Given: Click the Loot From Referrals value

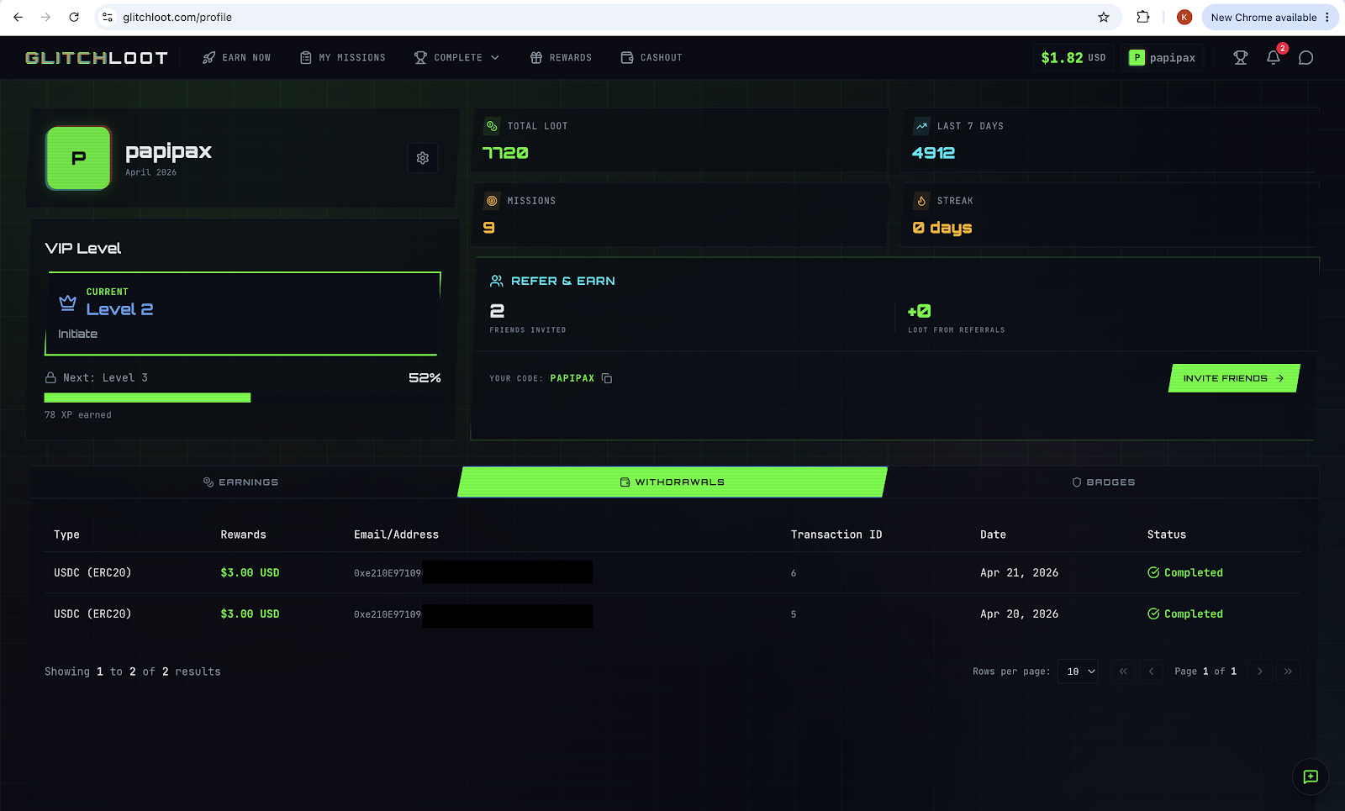Looking at the screenshot, I should tap(919, 311).
